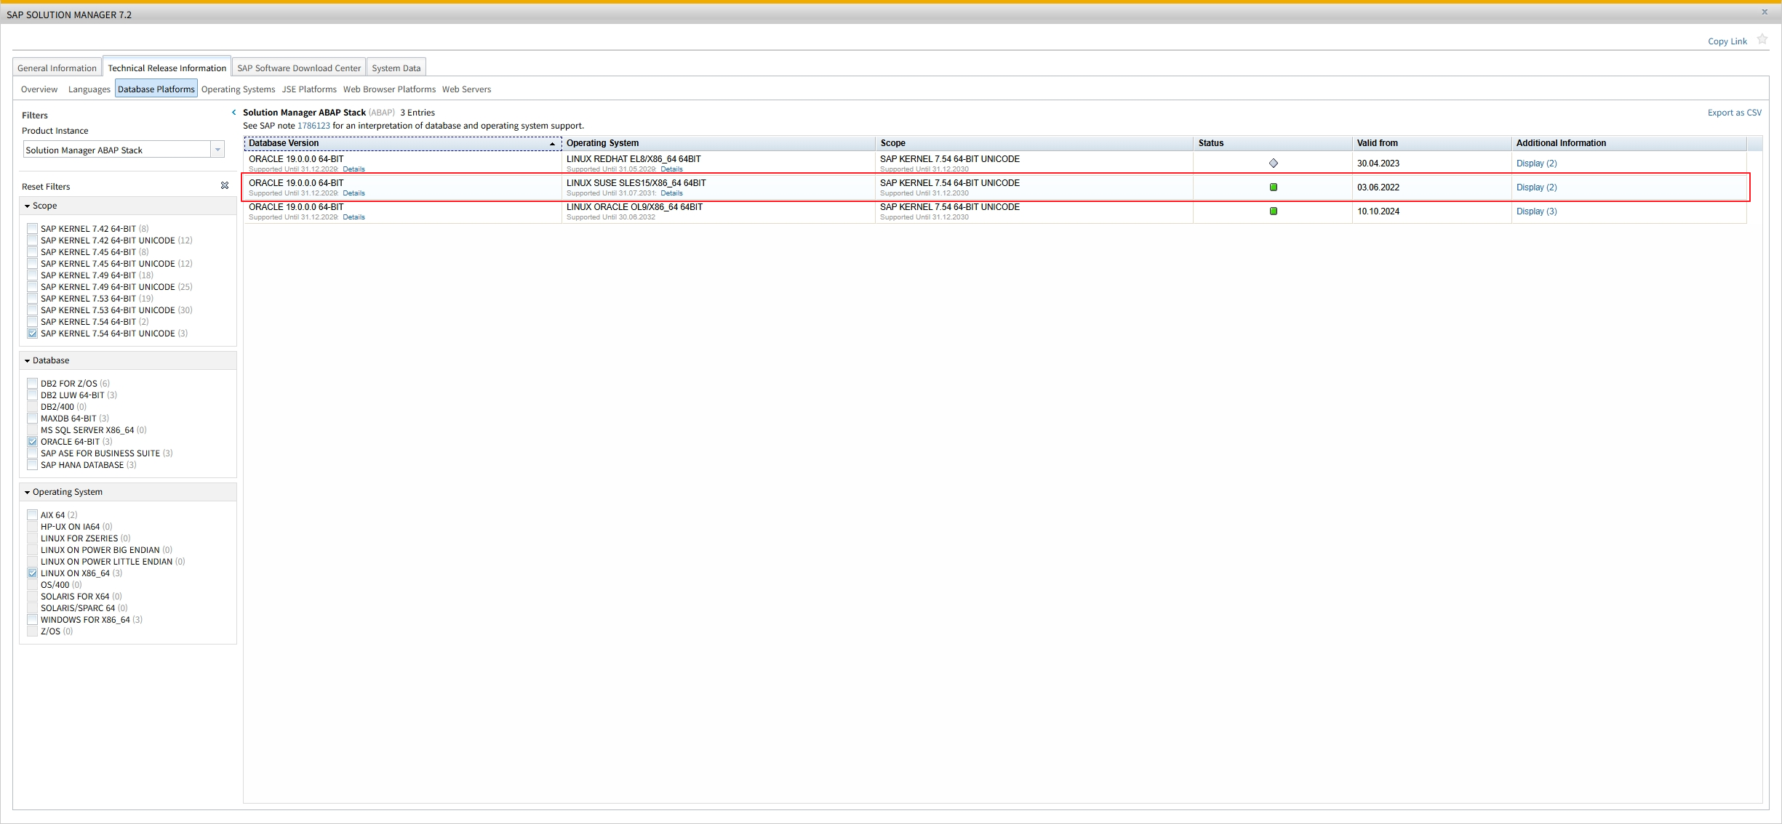Select the Technical Release Information tab
Viewport: 1782px width, 824px height.
click(x=167, y=68)
